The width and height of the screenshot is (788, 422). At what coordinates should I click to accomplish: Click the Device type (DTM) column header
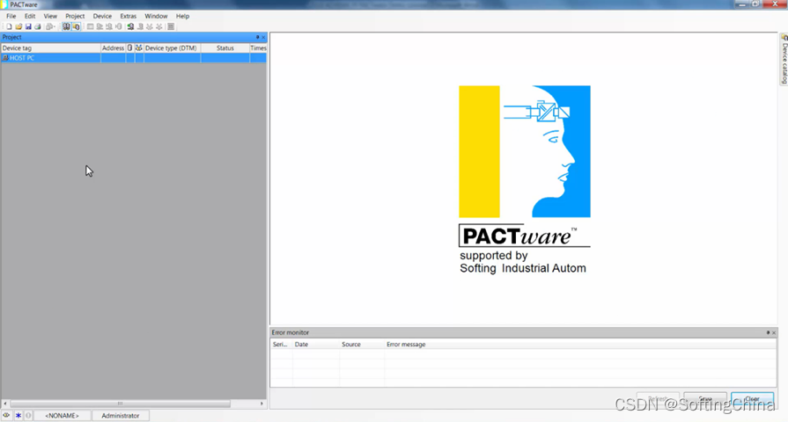coord(173,48)
